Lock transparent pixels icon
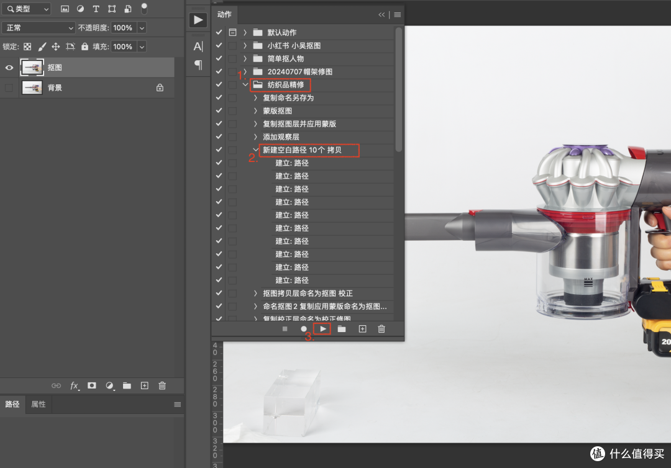 pos(27,47)
